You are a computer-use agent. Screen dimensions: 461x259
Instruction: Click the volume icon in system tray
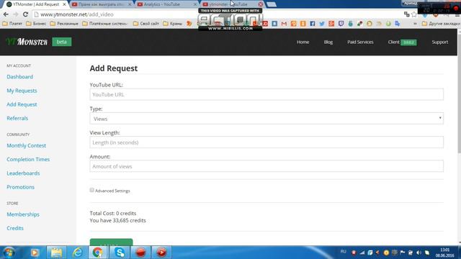pos(419,253)
